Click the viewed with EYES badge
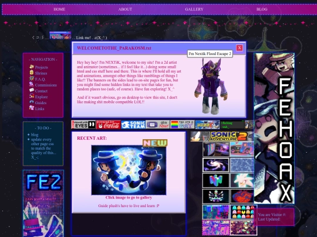This screenshot has height=237, width=317. pyautogui.click(x=83, y=125)
